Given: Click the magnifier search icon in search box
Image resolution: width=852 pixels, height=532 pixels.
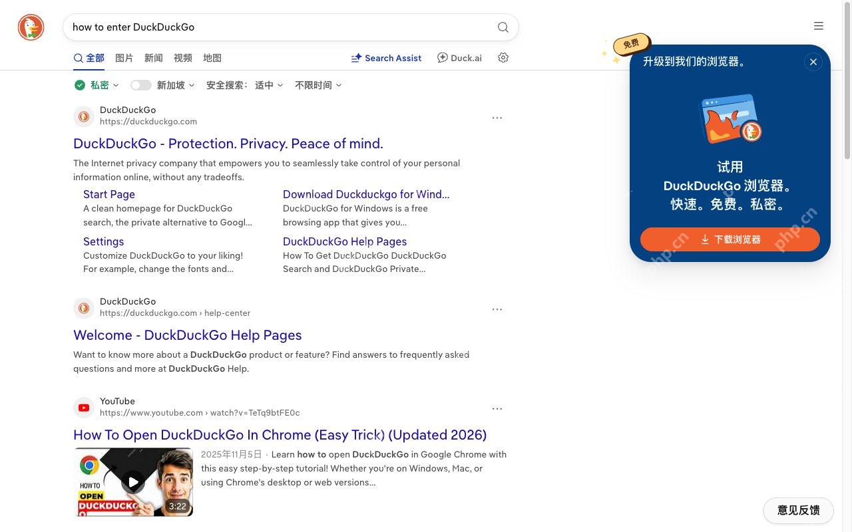Looking at the screenshot, I should click(x=503, y=27).
